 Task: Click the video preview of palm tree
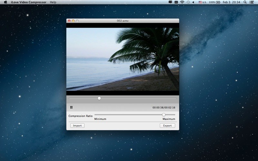coord(123,59)
